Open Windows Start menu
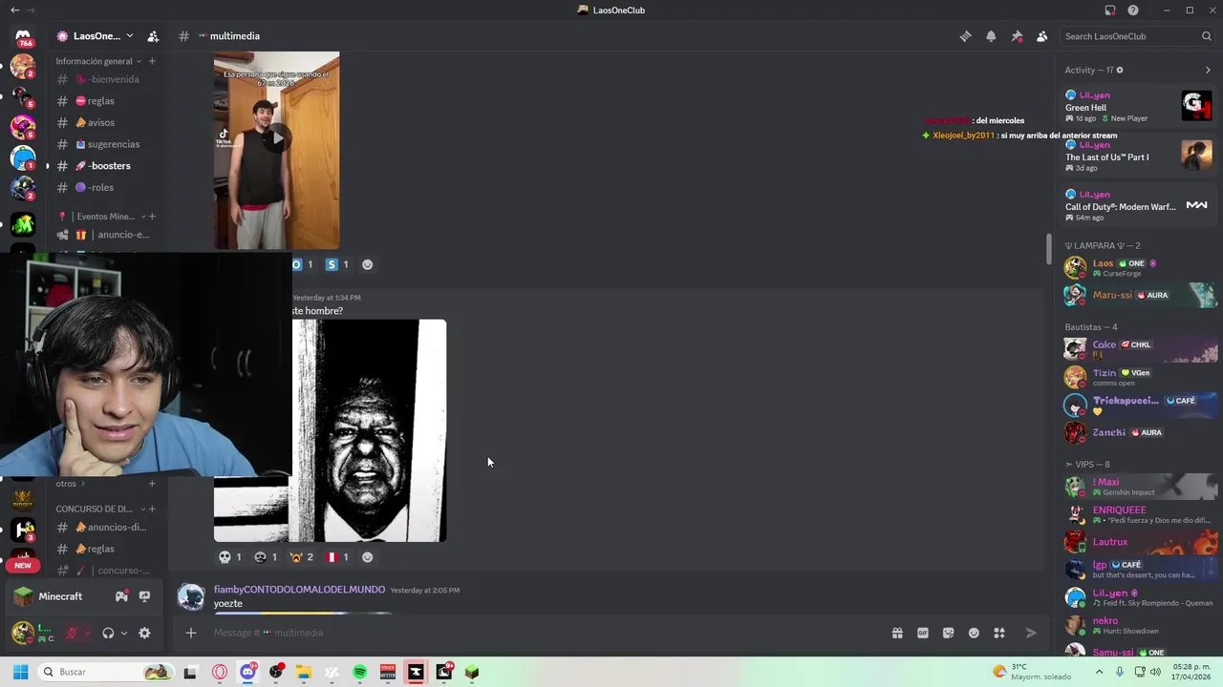1223x687 pixels. point(21,672)
